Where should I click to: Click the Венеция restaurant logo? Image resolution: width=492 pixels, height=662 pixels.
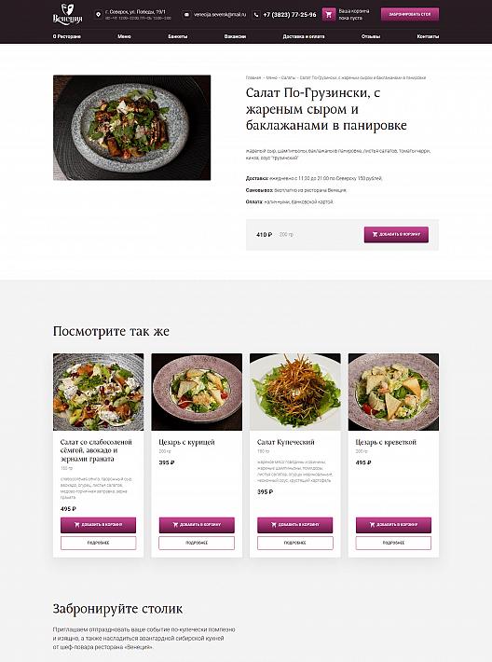67,14
